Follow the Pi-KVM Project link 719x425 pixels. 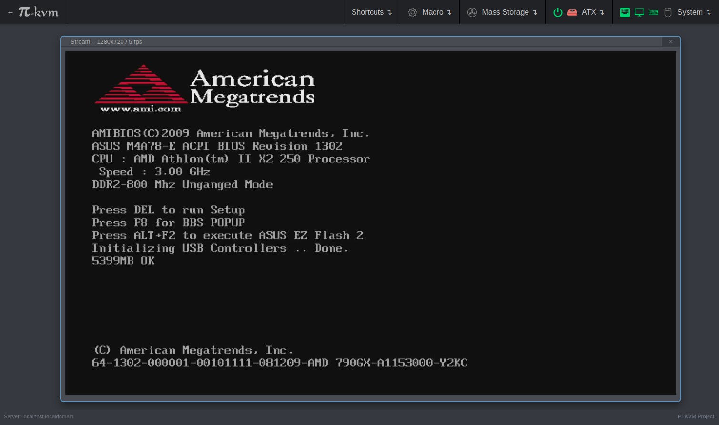point(696,416)
